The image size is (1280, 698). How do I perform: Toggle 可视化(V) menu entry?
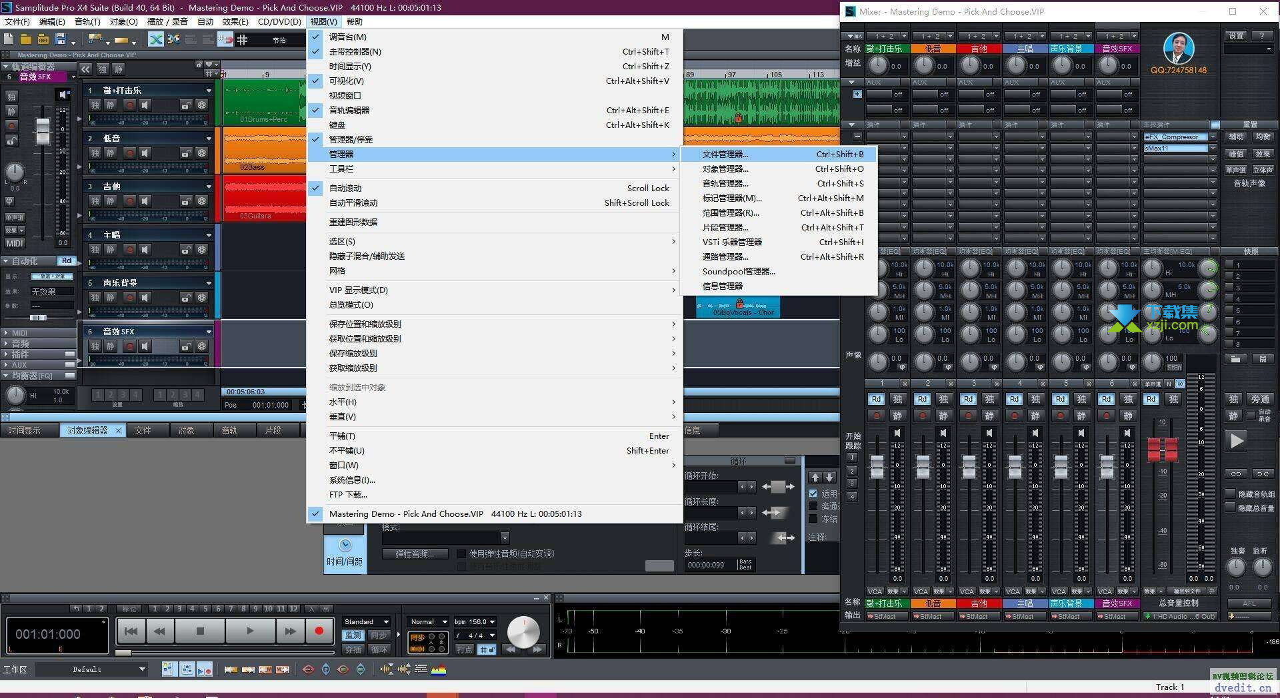coord(494,81)
